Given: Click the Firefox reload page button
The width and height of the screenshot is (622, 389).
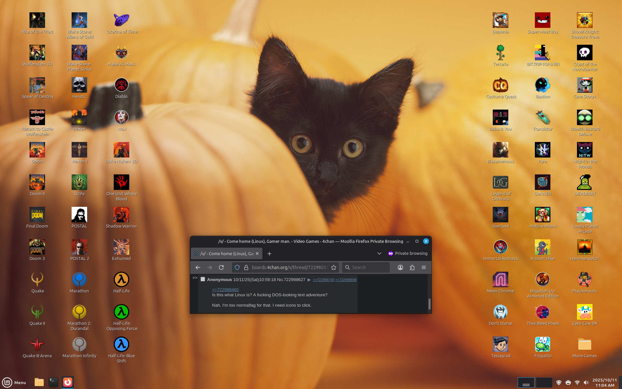Looking at the screenshot, I should 221,267.
